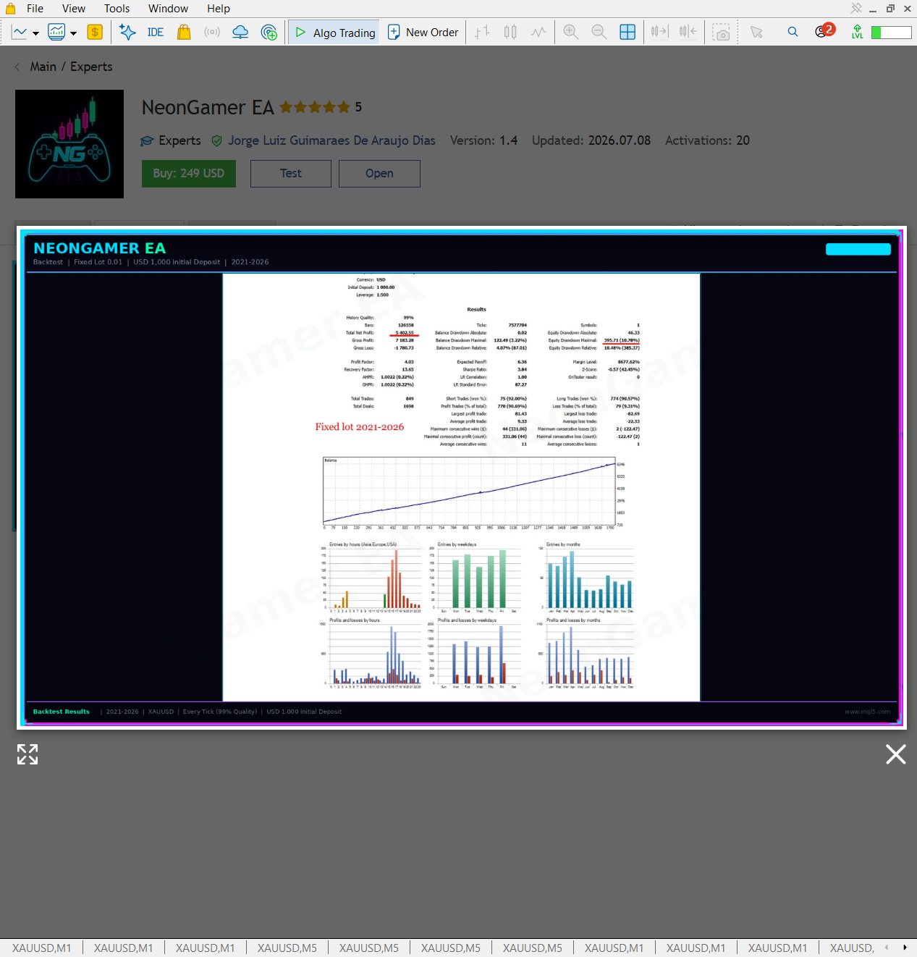
Task: Open the search magnifier
Action: [x=793, y=32]
